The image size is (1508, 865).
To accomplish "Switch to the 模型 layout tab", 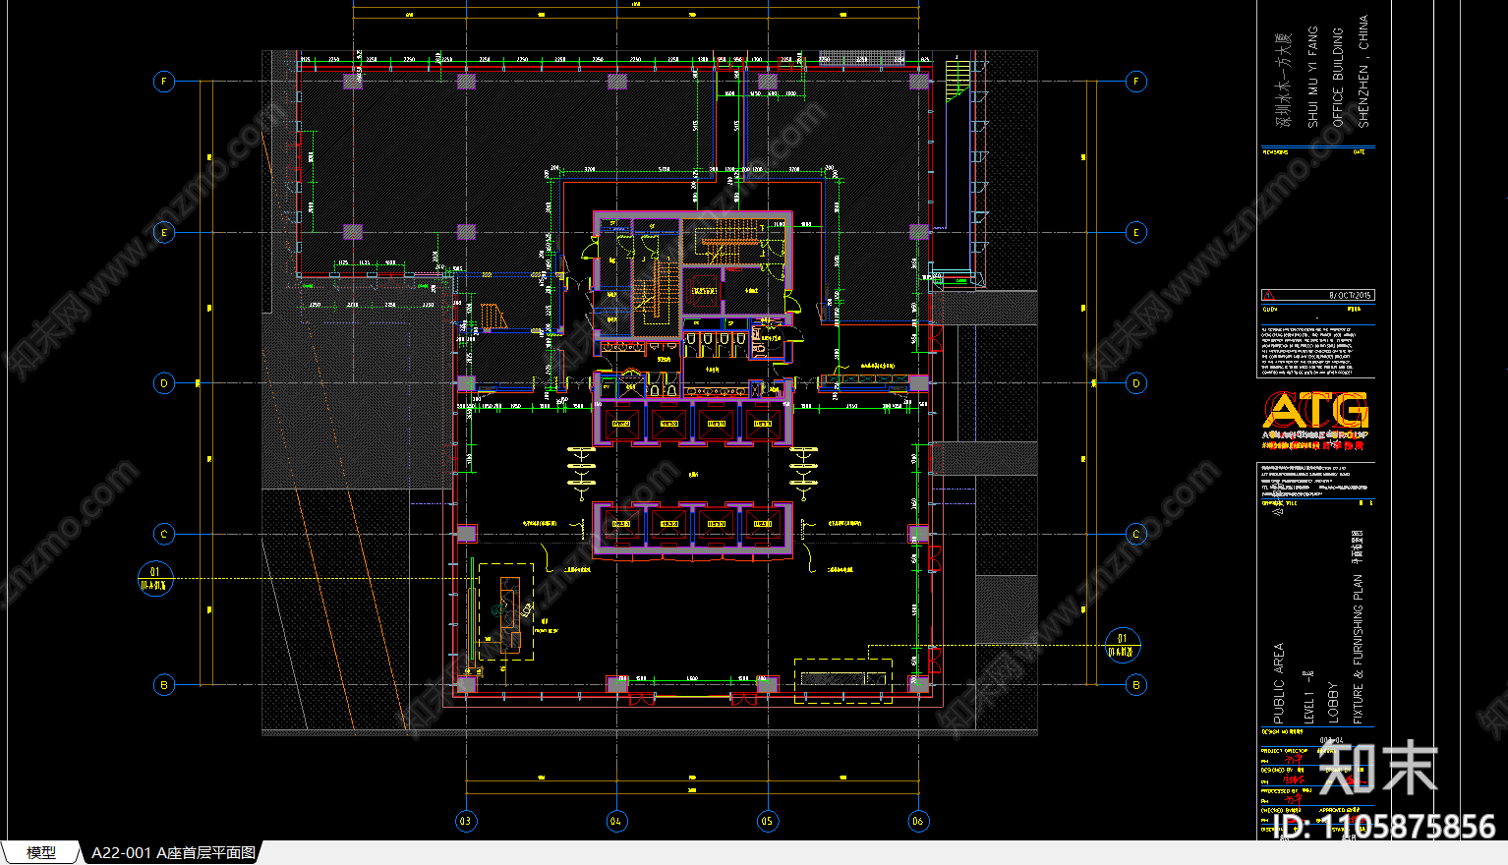I will tap(41, 853).
